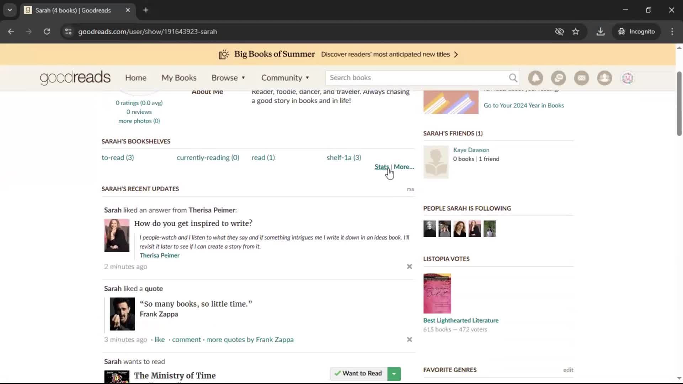Viewport: 683px width, 384px height.
Task: Open the second followed person's photo
Action: click(x=445, y=229)
